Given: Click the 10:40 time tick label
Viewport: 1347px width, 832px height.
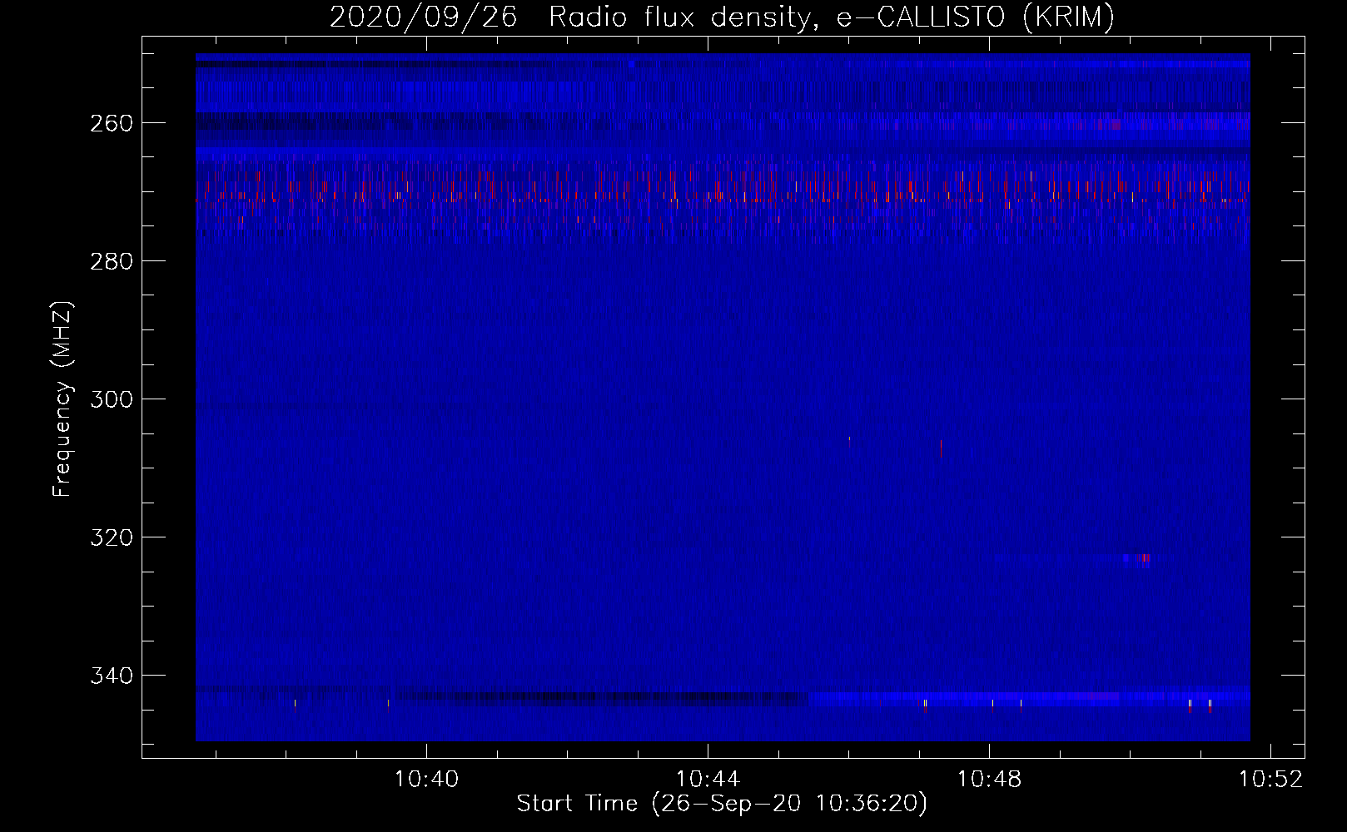Looking at the screenshot, I should point(426,780).
